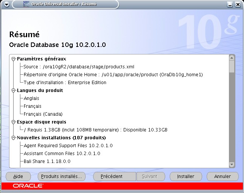Select Nouvelles installations (107 produits) heading
244x193 pixels.
(x=61, y=138)
